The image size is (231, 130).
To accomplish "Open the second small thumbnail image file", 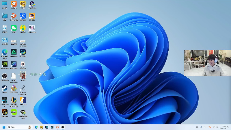I will (x=23, y=43).
